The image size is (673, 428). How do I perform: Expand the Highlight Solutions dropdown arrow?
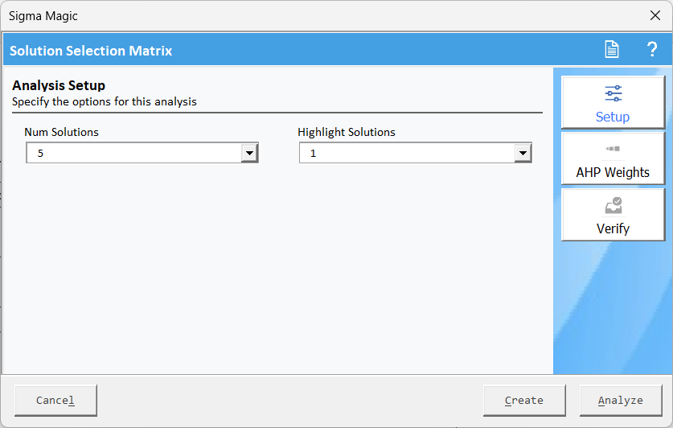point(523,153)
